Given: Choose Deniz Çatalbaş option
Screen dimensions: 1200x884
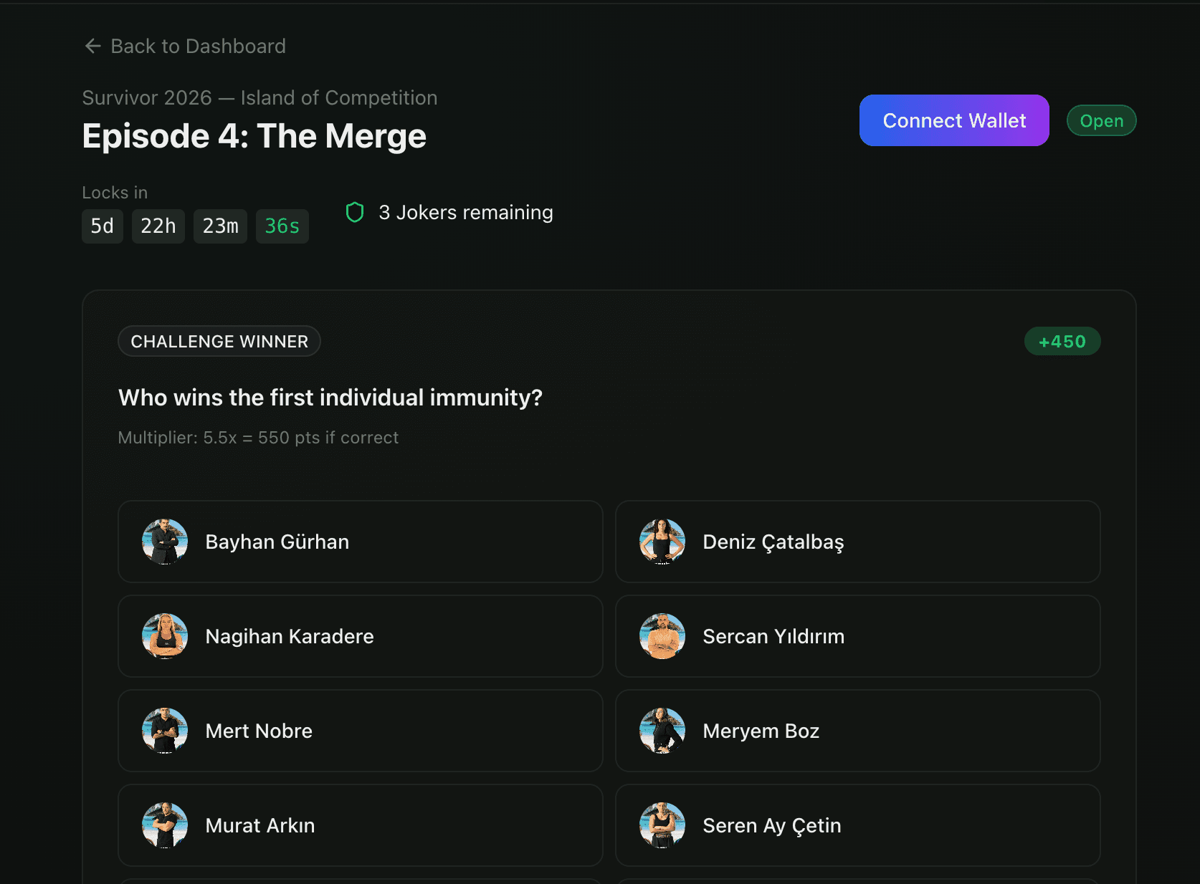Looking at the screenshot, I should pos(857,542).
